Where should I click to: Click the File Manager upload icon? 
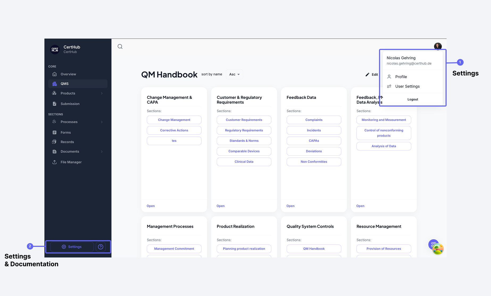click(x=55, y=162)
